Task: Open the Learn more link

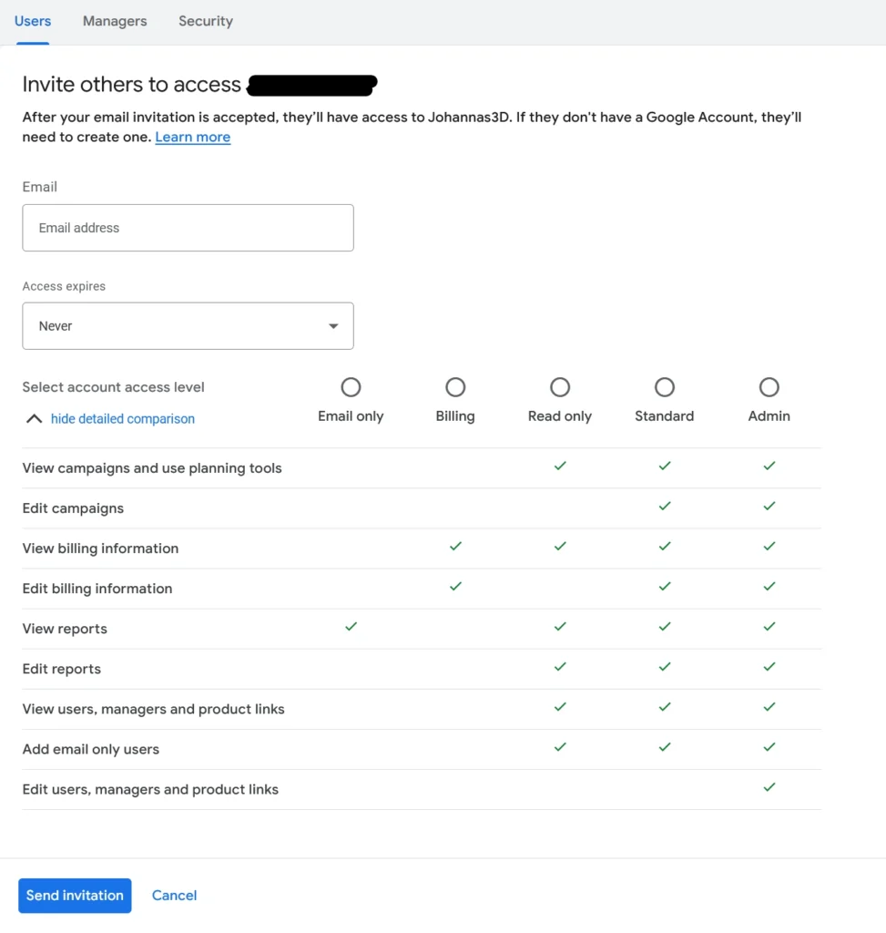Action: 192,138
